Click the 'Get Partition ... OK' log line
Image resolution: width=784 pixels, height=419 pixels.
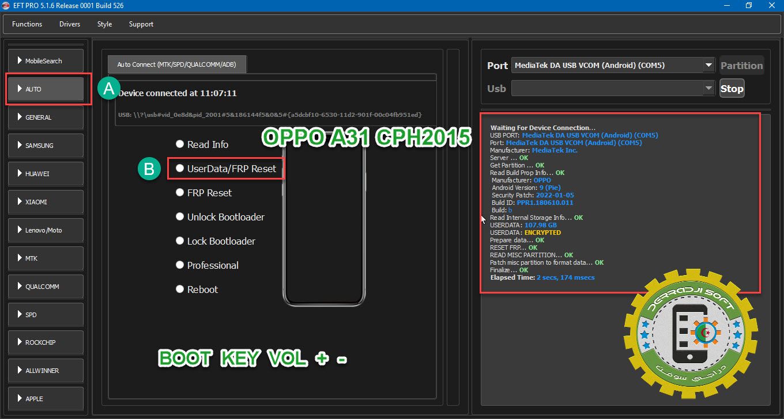(517, 165)
